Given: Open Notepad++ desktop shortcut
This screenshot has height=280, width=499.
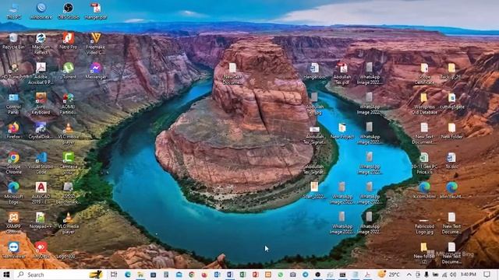Looking at the screenshot, I should [41, 221].
